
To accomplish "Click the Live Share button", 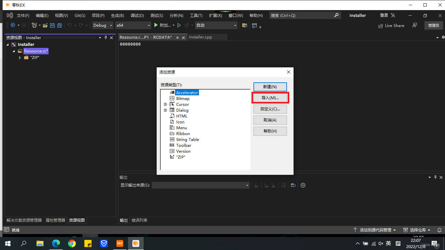I will (391, 26).
